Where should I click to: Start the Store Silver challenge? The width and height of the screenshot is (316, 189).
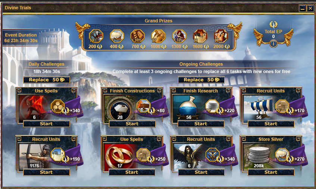tap(271, 172)
